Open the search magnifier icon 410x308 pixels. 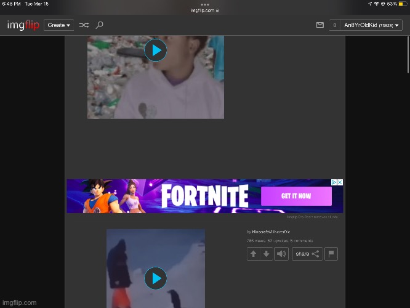coord(99,25)
